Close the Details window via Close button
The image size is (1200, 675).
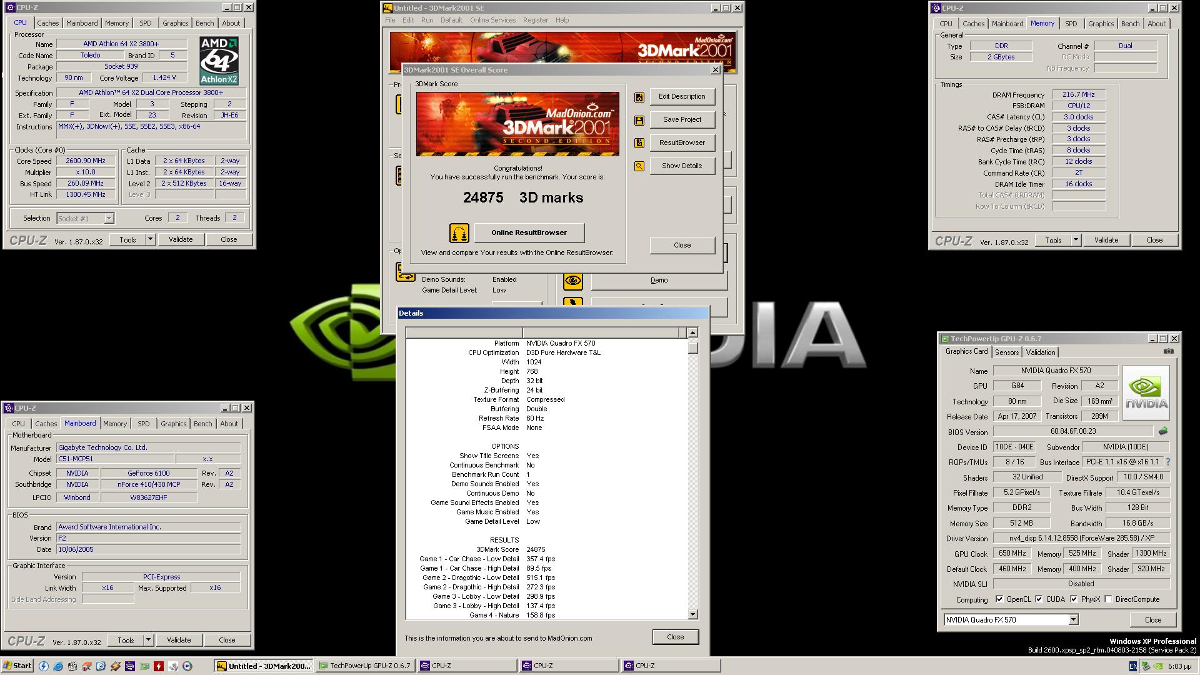coord(675,637)
